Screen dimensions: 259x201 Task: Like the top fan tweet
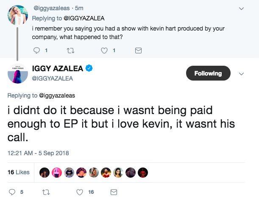click(x=104, y=50)
